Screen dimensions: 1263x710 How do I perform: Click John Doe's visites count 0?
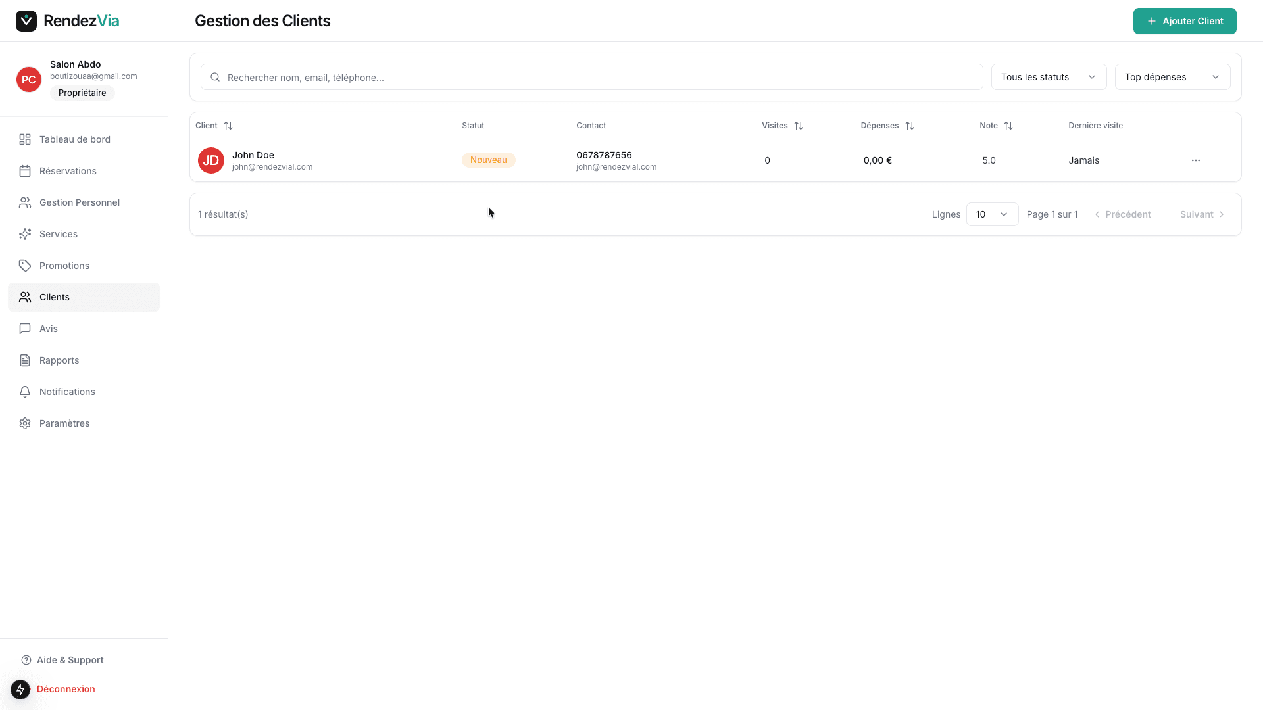tap(767, 160)
